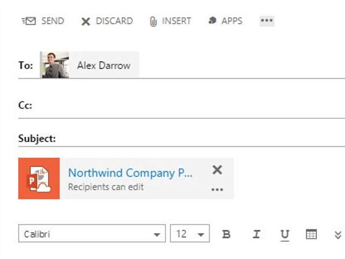Focus the Cc recipients field

(189, 105)
